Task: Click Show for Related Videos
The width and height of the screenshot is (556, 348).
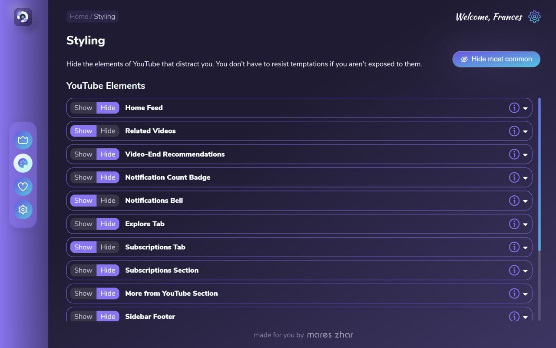Action: [x=83, y=131]
